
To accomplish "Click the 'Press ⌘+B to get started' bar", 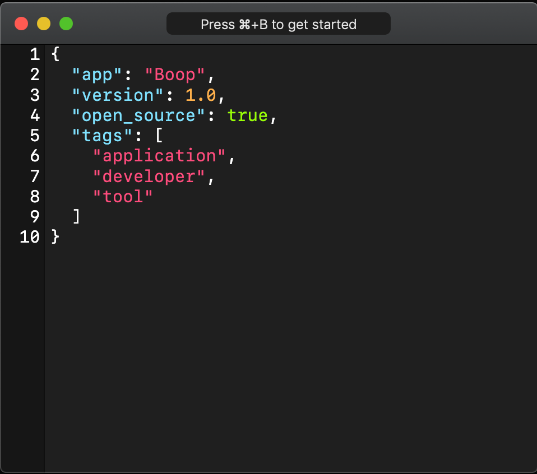I will [278, 24].
